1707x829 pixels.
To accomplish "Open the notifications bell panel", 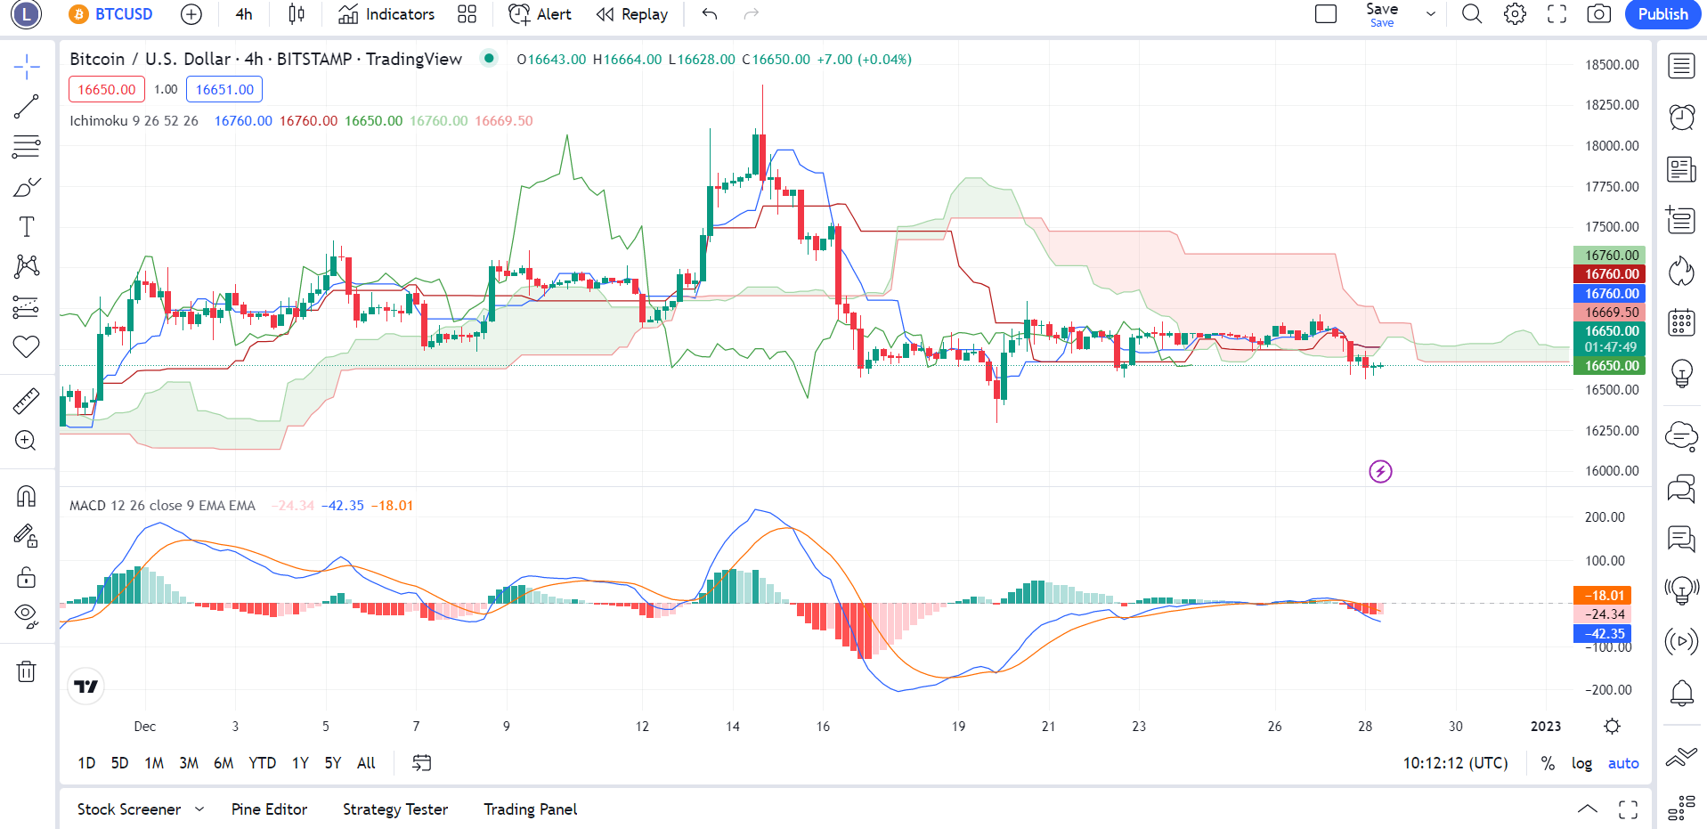I will [x=1681, y=693].
